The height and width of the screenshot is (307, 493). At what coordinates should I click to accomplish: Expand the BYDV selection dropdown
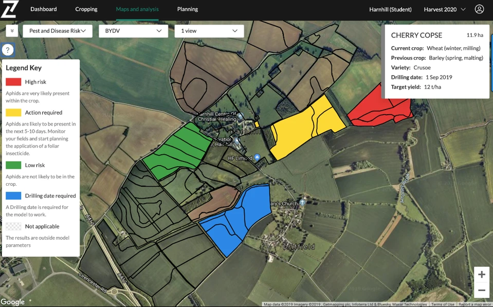click(133, 31)
